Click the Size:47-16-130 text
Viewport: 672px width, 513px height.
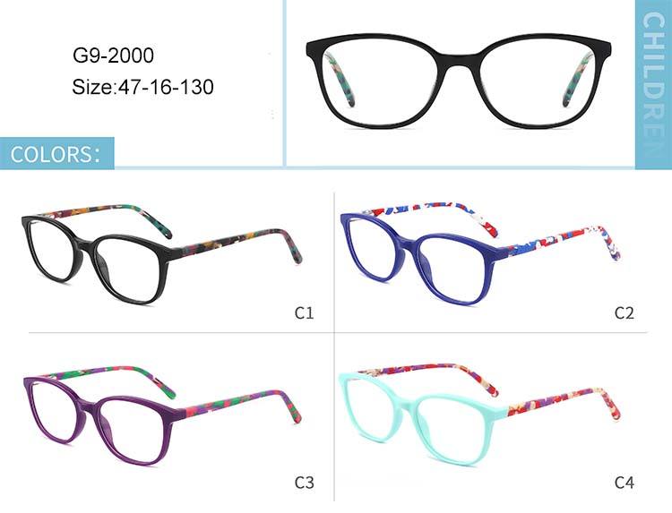(142, 87)
